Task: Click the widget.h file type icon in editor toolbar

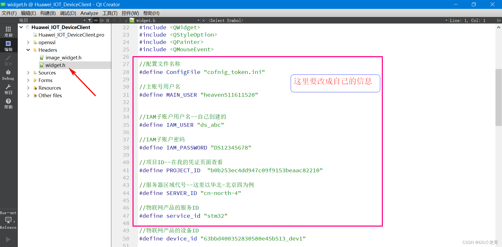Action: (x=132, y=20)
